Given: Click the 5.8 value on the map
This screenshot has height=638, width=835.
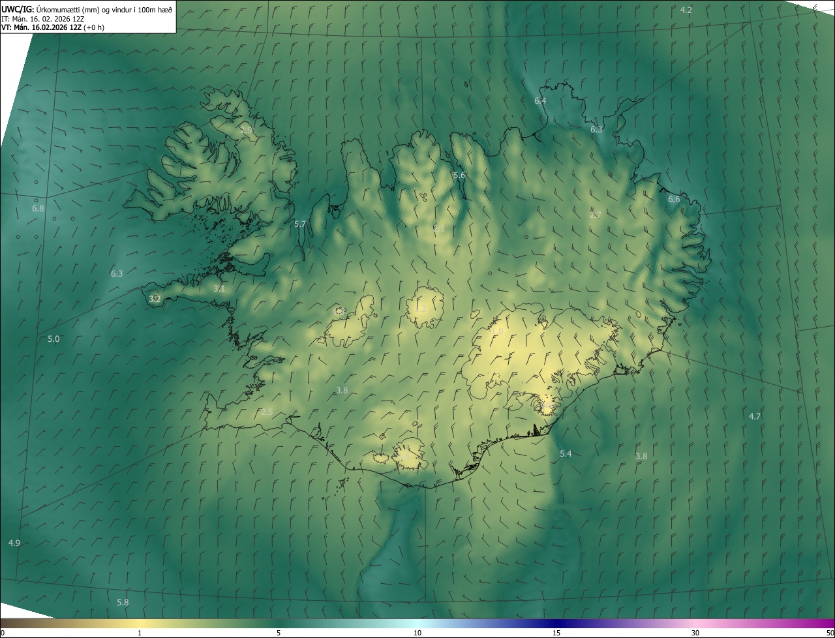Looking at the screenshot, I should pyautogui.click(x=123, y=602).
